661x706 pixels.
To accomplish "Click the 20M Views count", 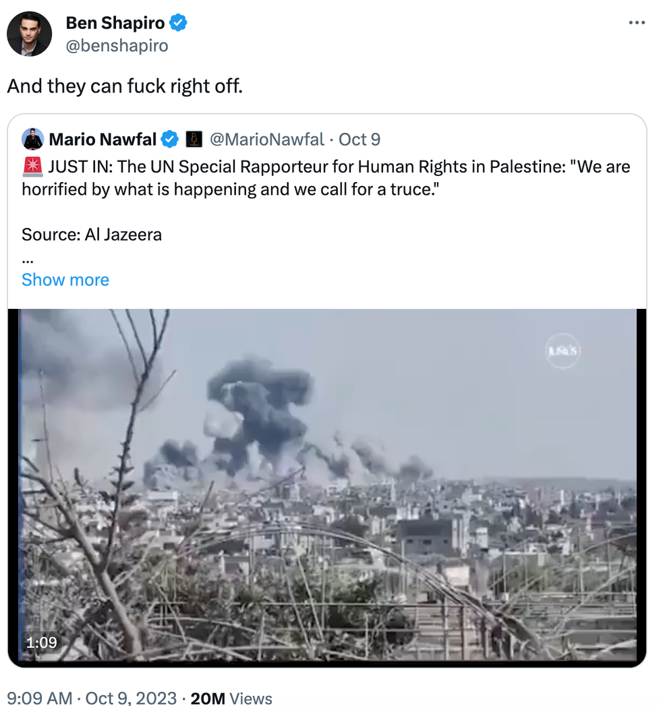I will click(231, 699).
